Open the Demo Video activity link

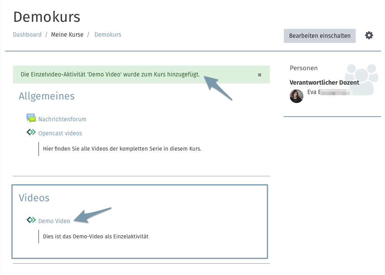pos(54,221)
